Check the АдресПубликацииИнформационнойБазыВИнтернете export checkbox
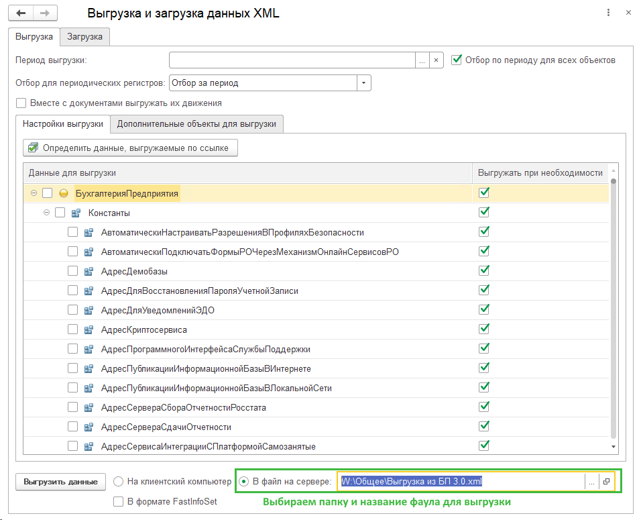641x520 pixels. coord(73,368)
